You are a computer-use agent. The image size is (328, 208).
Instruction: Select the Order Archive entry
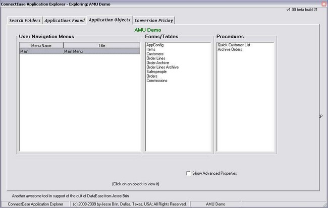(158, 63)
